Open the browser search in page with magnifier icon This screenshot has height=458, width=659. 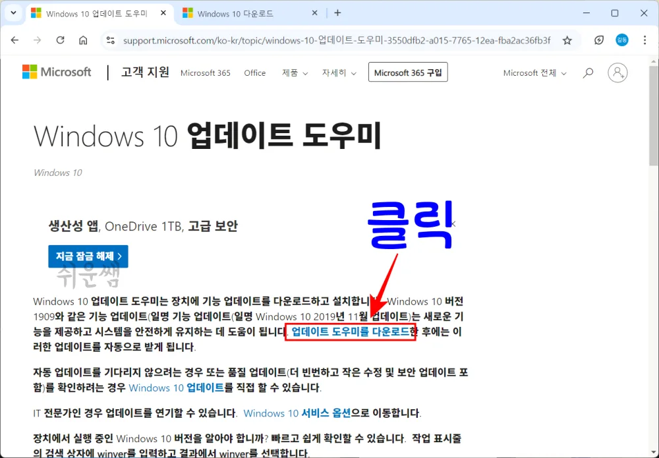click(587, 73)
